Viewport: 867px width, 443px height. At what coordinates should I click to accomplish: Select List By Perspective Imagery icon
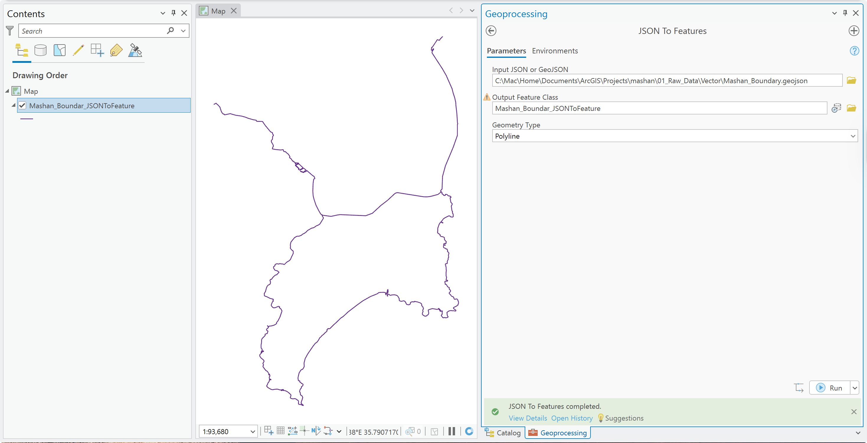click(135, 50)
